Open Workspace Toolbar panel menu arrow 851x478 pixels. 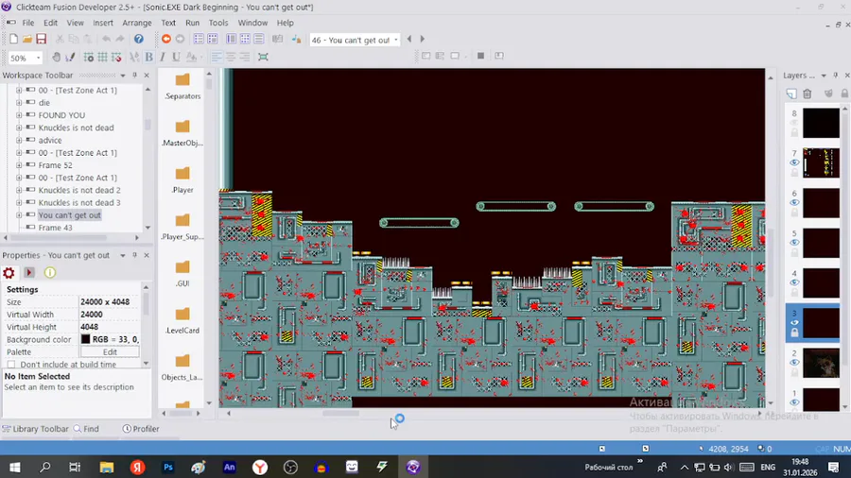123,76
